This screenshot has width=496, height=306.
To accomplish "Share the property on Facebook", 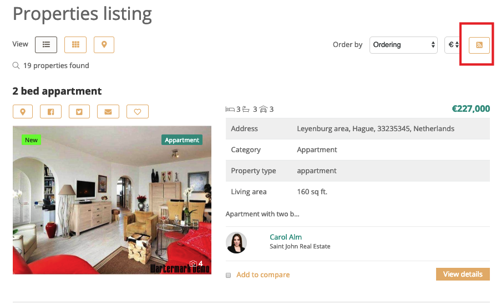I will point(51,112).
